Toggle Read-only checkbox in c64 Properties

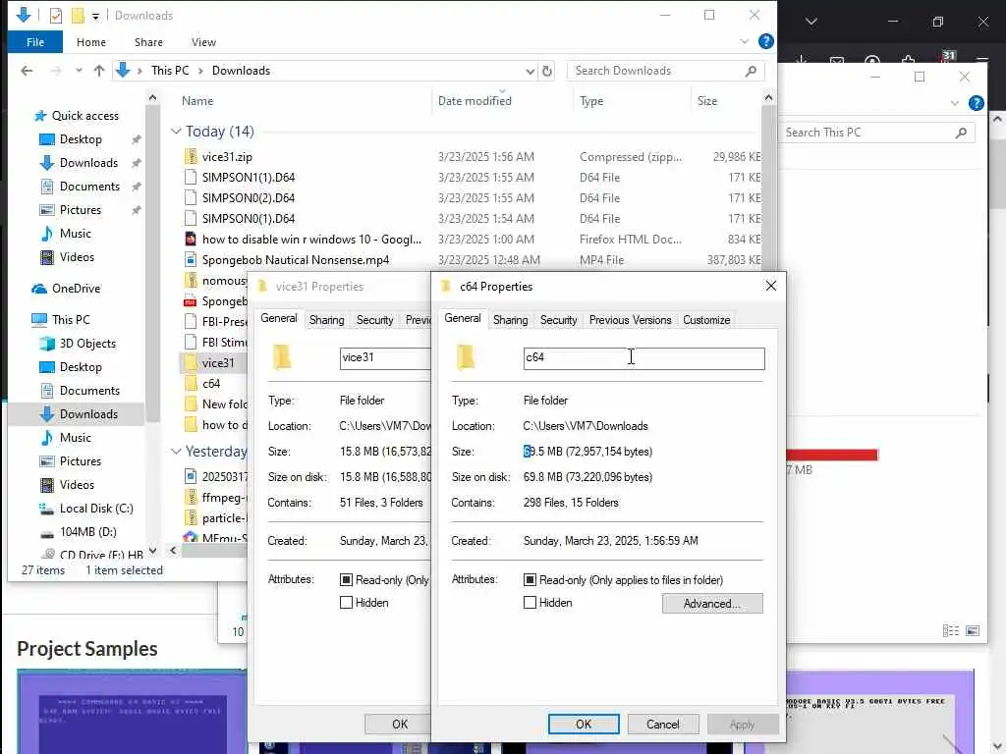point(530,579)
